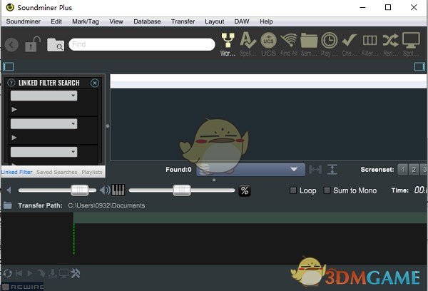Click the bottom play button

pos(30,273)
